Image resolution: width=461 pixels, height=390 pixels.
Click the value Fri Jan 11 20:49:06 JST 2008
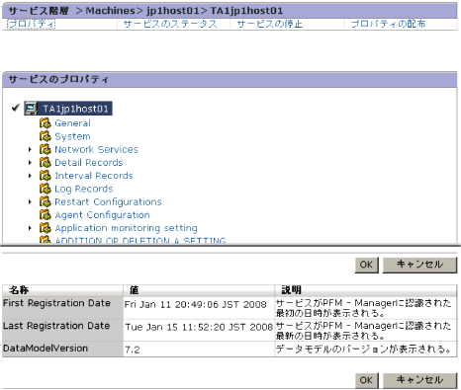pyautogui.click(x=195, y=305)
